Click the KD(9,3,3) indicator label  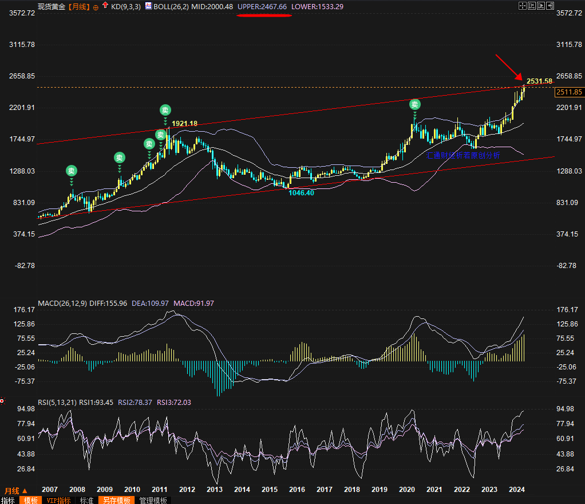tap(125, 6)
